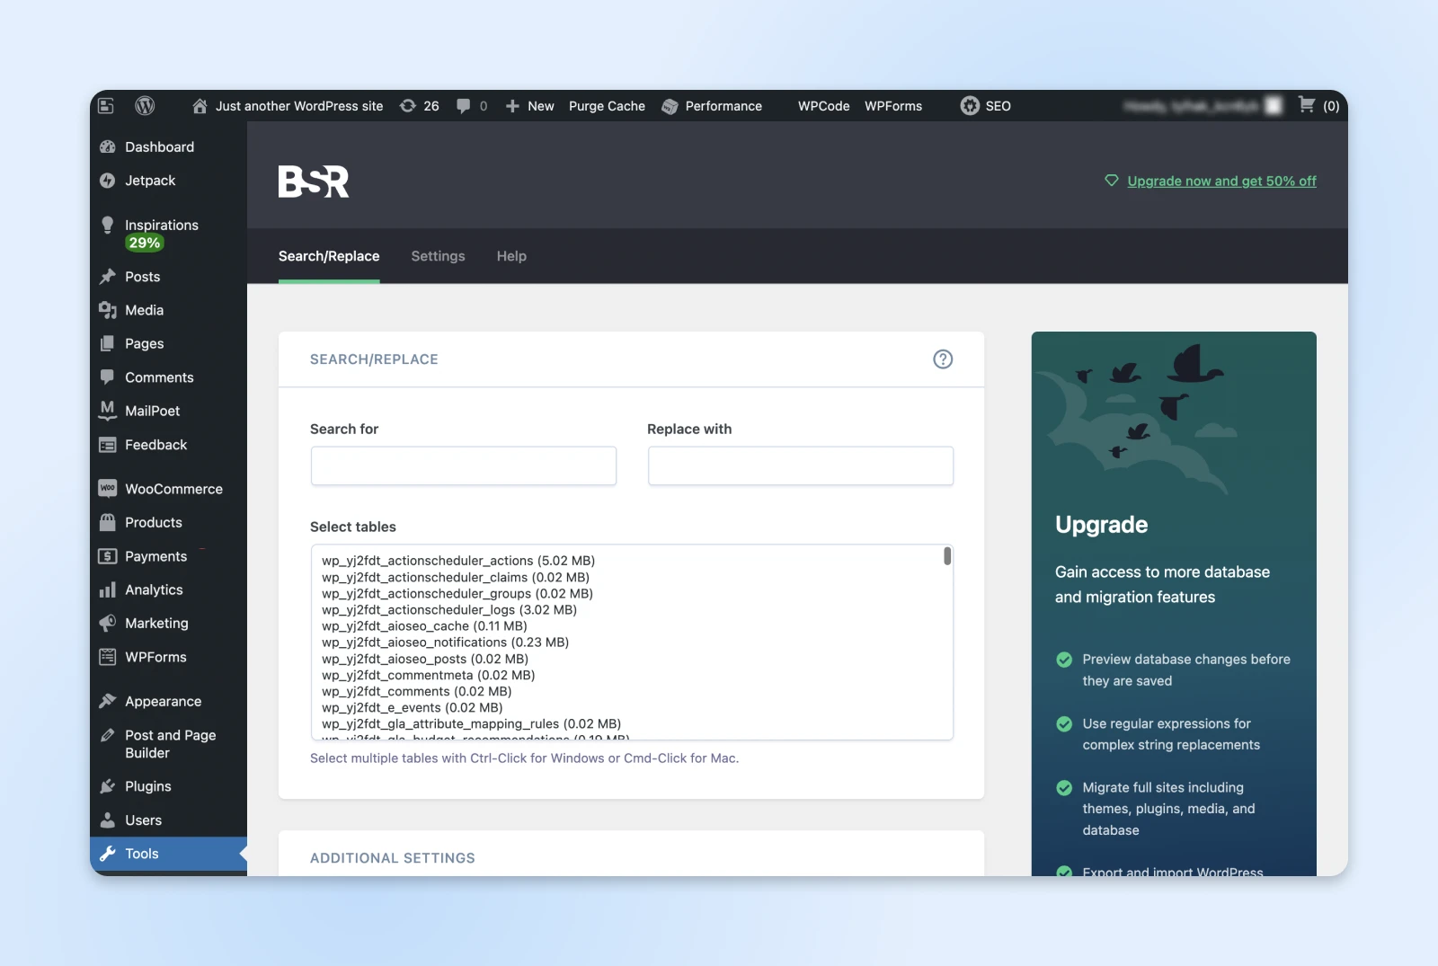
Task: Select wp_yj2fdt_comments table
Action: point(417,691)
